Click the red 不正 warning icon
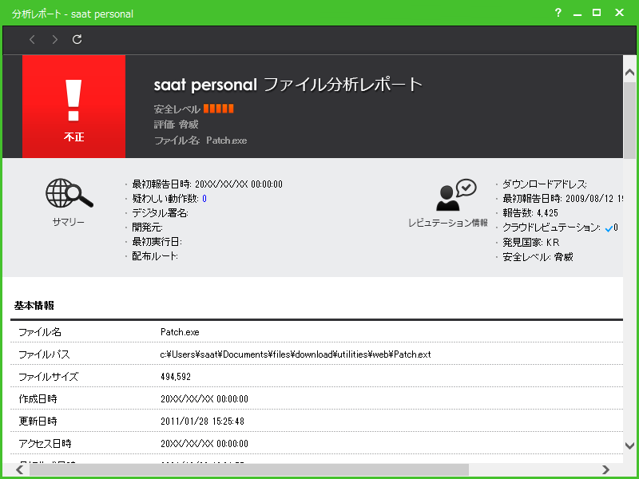Viewport: 639px width, 479px height. (73, 106)
